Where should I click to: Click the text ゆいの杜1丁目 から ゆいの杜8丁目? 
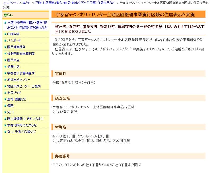pyautogui.click(x=81, y=136)
